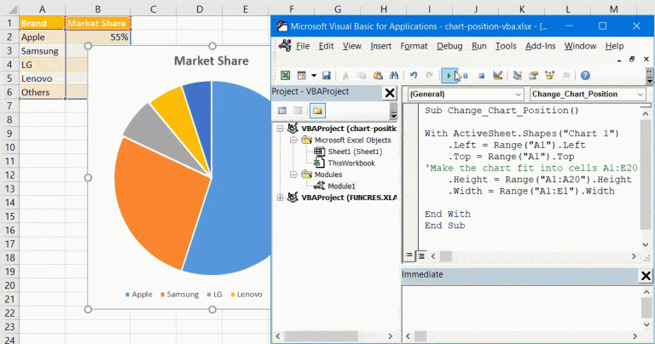Open the Project Explorer toolbar icon
This screenshot has height=344, width=655.
click(517, 76)
